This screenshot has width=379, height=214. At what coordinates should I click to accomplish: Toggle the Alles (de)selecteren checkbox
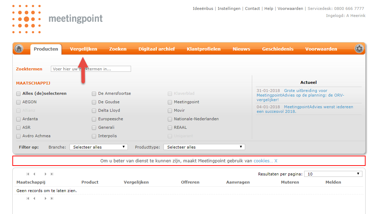tap(18, 94)
